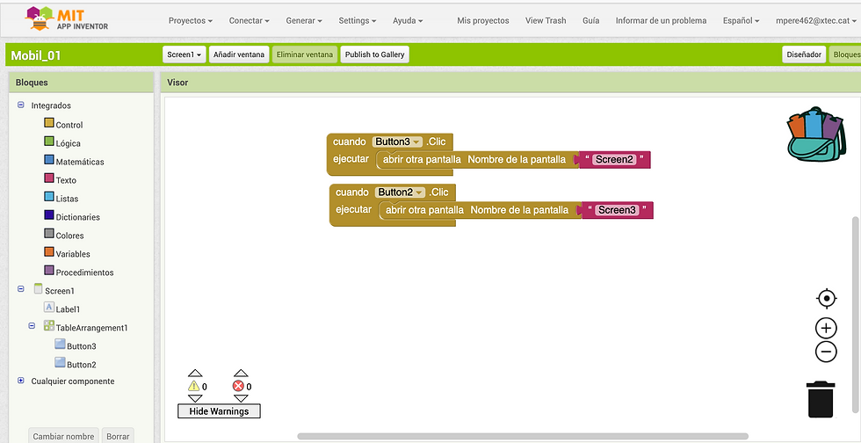Open View Trash
This screenshot has height=443, width=861.
point(546,20)
